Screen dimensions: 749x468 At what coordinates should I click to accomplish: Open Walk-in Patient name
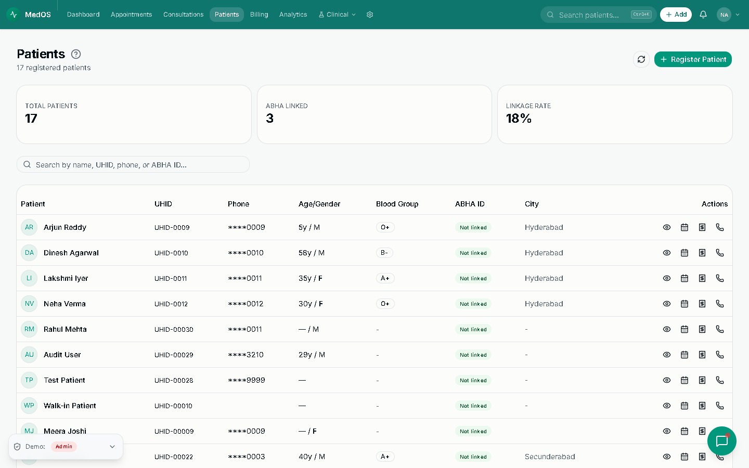70,406
